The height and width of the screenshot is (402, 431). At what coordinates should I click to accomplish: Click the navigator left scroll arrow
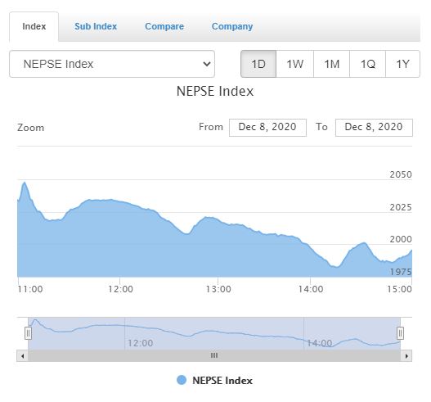[x=23, y=356]
